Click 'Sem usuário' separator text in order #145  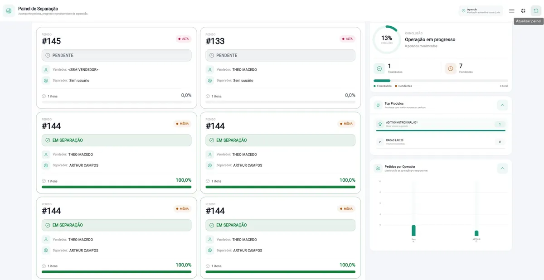[79, 81]
